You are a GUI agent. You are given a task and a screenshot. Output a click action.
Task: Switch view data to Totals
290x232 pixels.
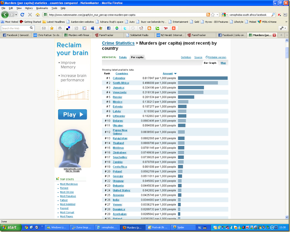tap(123, 57)
